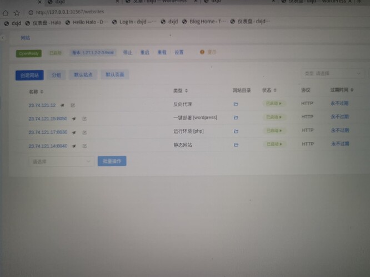The height and width of the screenshot is (277, 370).
Task: Open the 请选择 batch dropdown
Action: (61, 161)
